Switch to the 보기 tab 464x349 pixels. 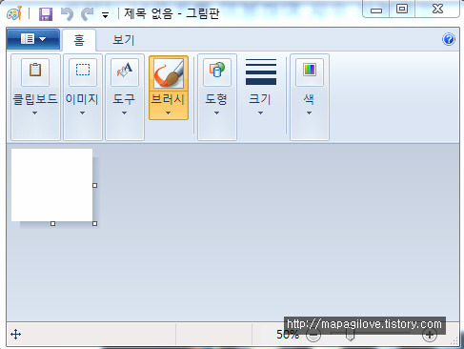pyautogui.click(x=124, y=40)
